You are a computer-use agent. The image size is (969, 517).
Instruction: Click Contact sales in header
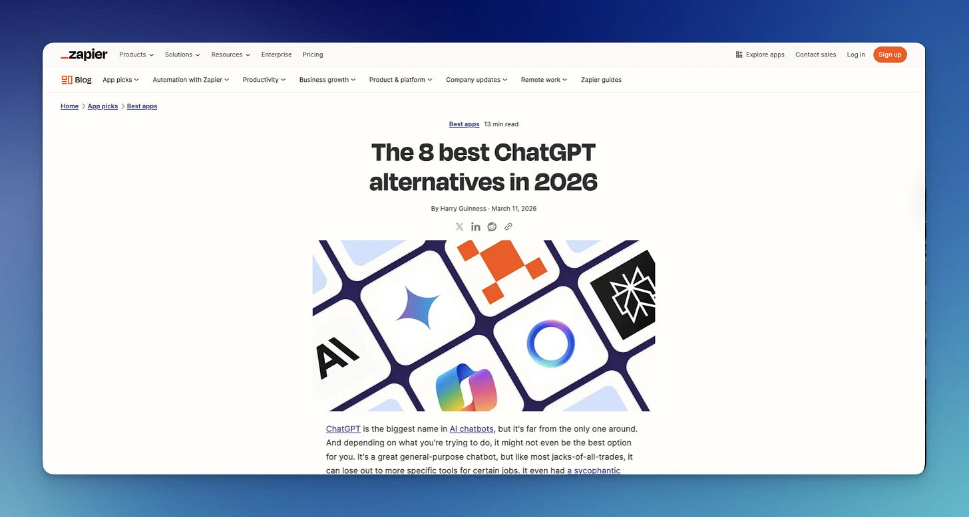[x=815, y=54]
